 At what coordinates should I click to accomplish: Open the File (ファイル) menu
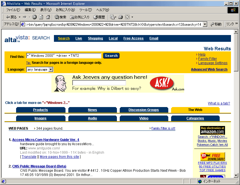(13, 10)
